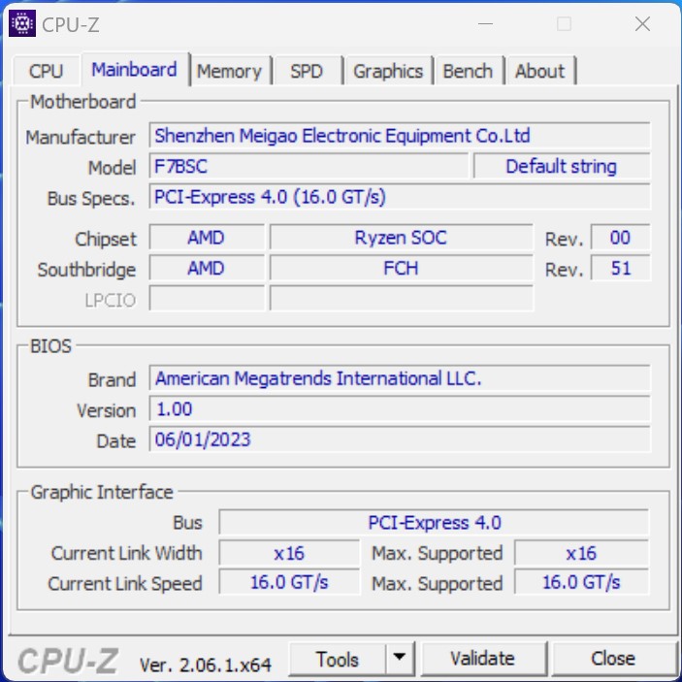
Task: Click the empty LPCIO vendor field
Action: pyautogui.click(x=207, y=298)
